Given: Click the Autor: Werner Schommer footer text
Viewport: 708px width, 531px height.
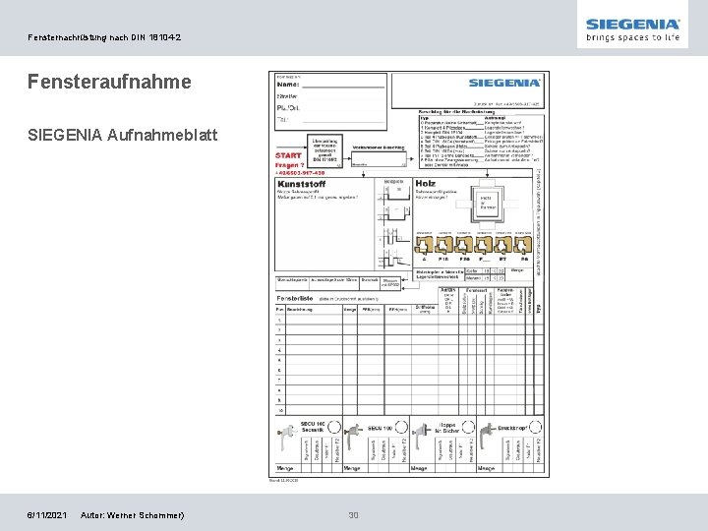Looking at the screenshot, I should pos(133,515).
